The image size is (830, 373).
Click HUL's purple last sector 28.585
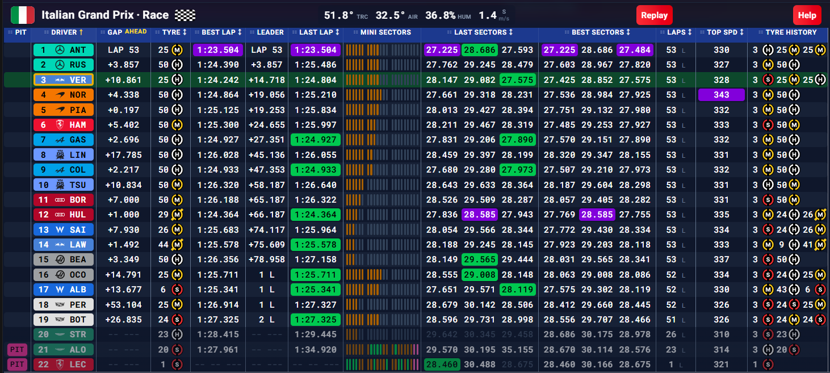(480, 215)
